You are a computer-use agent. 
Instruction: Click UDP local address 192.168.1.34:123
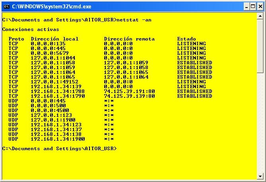[56, 124]
